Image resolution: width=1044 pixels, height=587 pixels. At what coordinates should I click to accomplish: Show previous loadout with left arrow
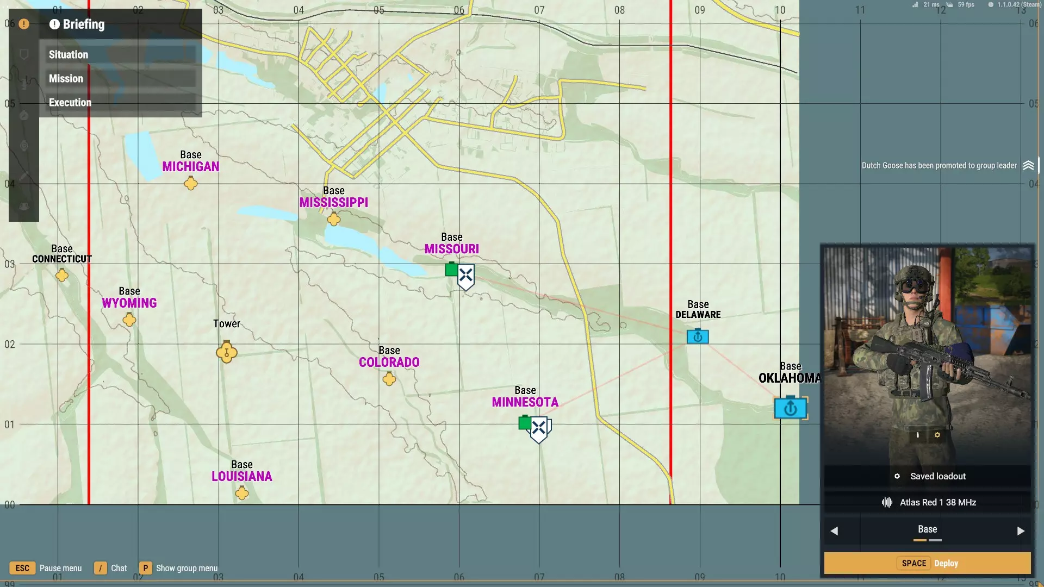tap(834, 531)
